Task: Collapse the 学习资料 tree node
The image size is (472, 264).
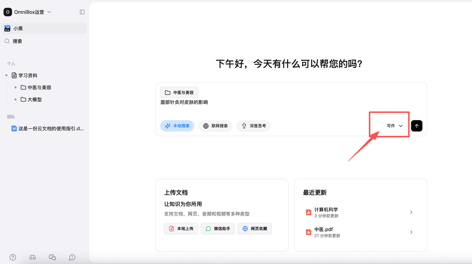Action: 6,76
